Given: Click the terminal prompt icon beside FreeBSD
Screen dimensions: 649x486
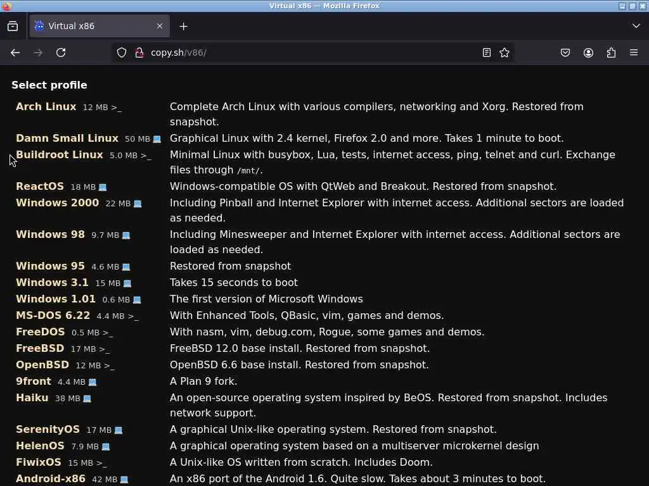Looking at the screenshot, I should tap(105, 349).
